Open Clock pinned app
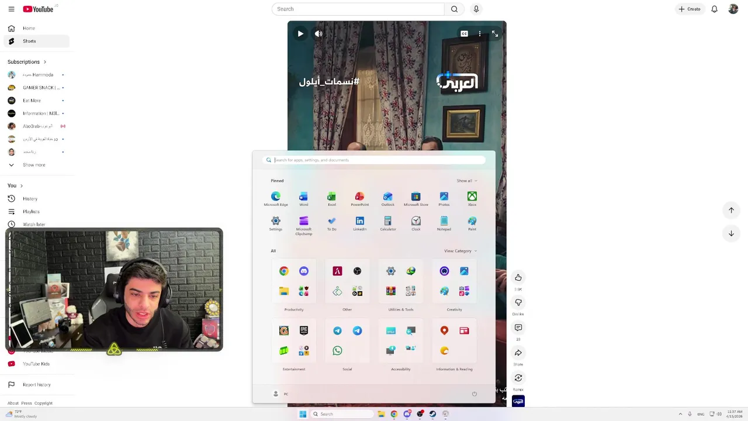The image size is (748, 421). (416, 223)
